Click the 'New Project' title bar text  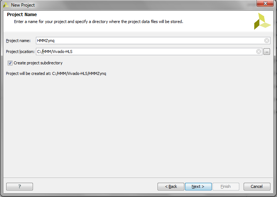pos(23,5)
